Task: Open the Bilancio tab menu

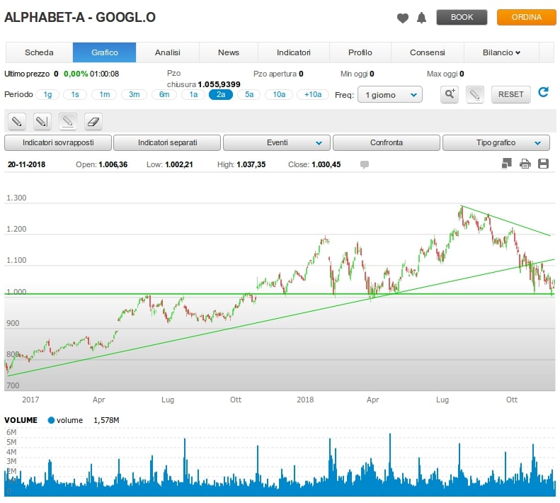Action: pyautogui.click(x=501, y=52)
